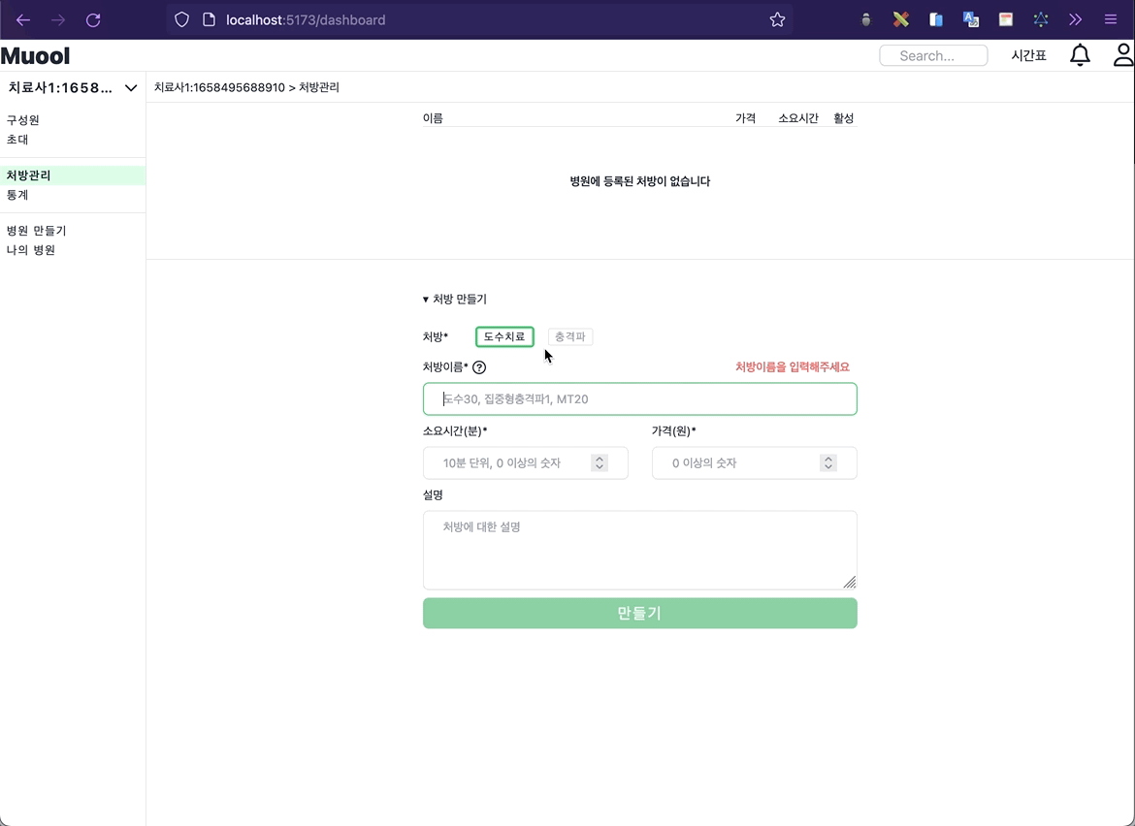Open the browser hamburger menu
This screenshot has width=1135, height=826.
pos(1111,19)
